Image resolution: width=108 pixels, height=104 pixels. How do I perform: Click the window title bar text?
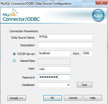[36, 4]
